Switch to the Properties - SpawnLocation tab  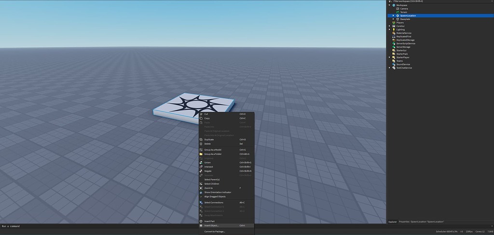[x=422, y=222]
